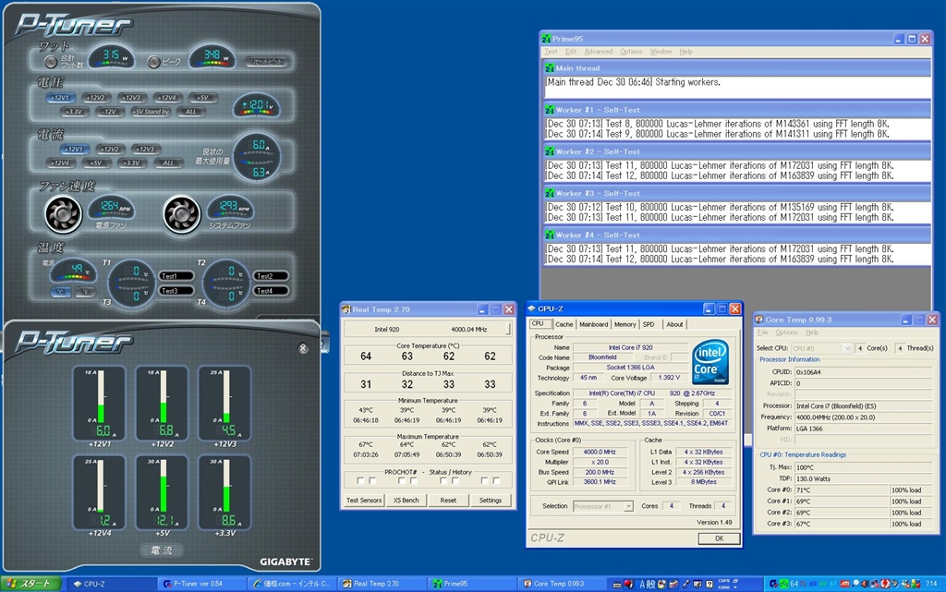Open the Start menu on the taskbar
Image resolution: width=946 pixels, height=592 pixels.
[30, 584]
